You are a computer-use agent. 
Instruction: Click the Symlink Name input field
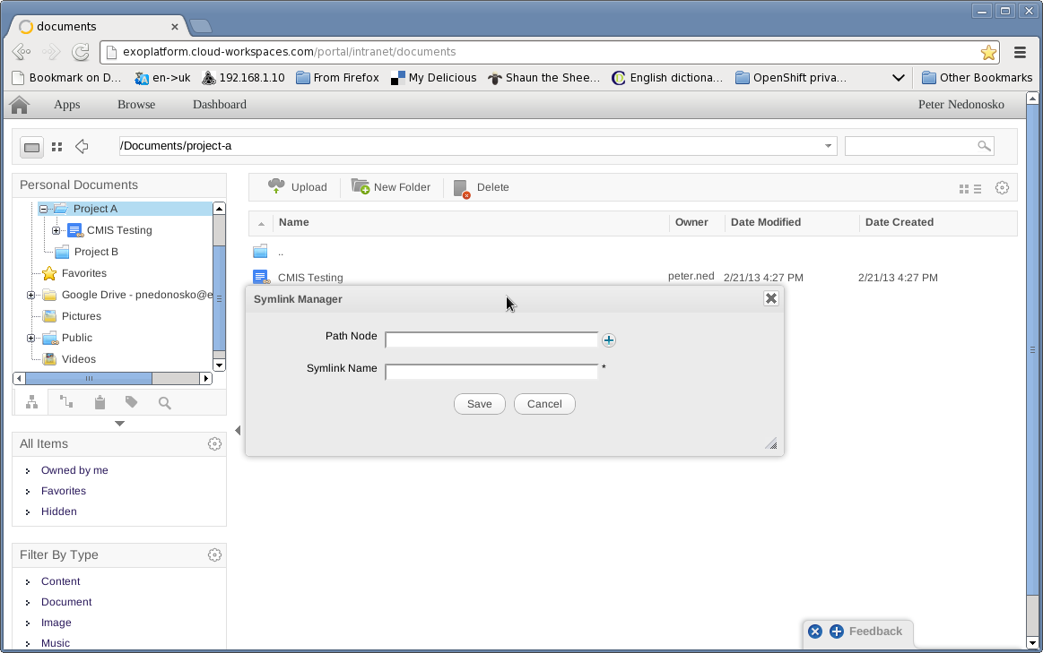[x=491, y=372]
